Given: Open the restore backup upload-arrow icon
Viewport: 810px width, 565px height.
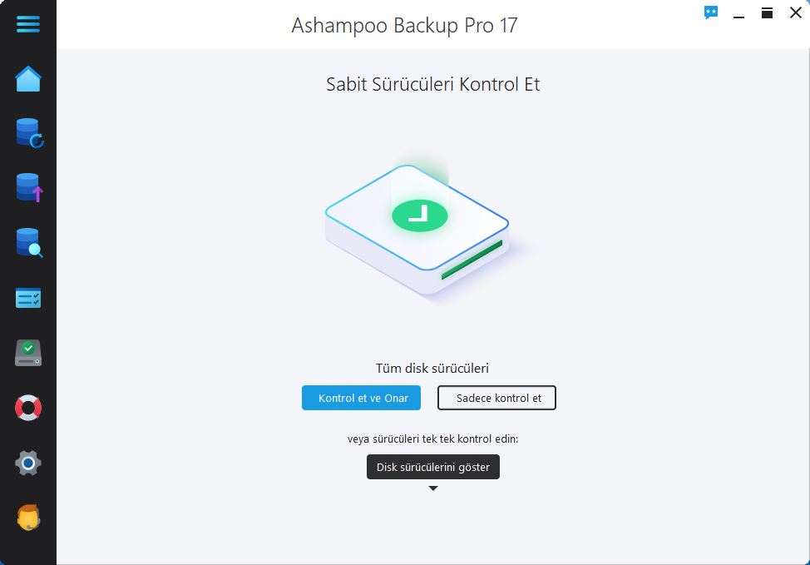Looking at the screenshot, I should [29, 187].
